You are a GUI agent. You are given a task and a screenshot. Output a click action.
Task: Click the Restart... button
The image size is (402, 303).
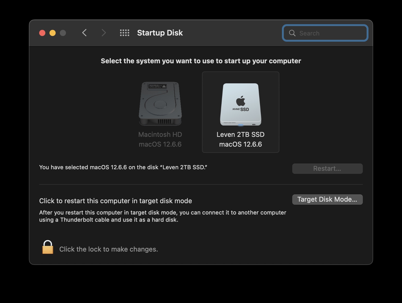(327, 168)
